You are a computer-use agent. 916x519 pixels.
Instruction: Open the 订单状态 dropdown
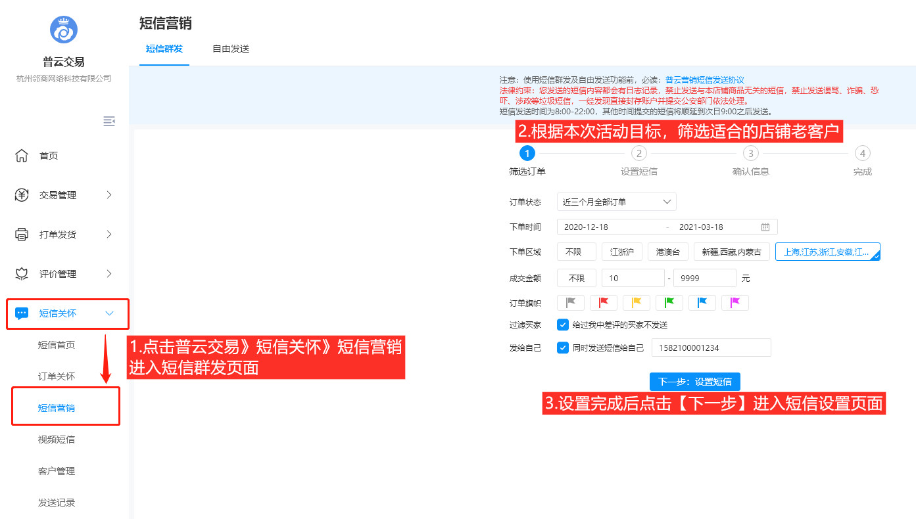[x=617, y=202]
